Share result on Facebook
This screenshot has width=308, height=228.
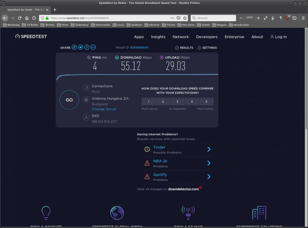click(87, 47)
